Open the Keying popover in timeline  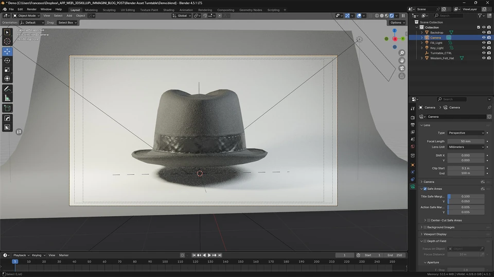click(x=38, y=255)
